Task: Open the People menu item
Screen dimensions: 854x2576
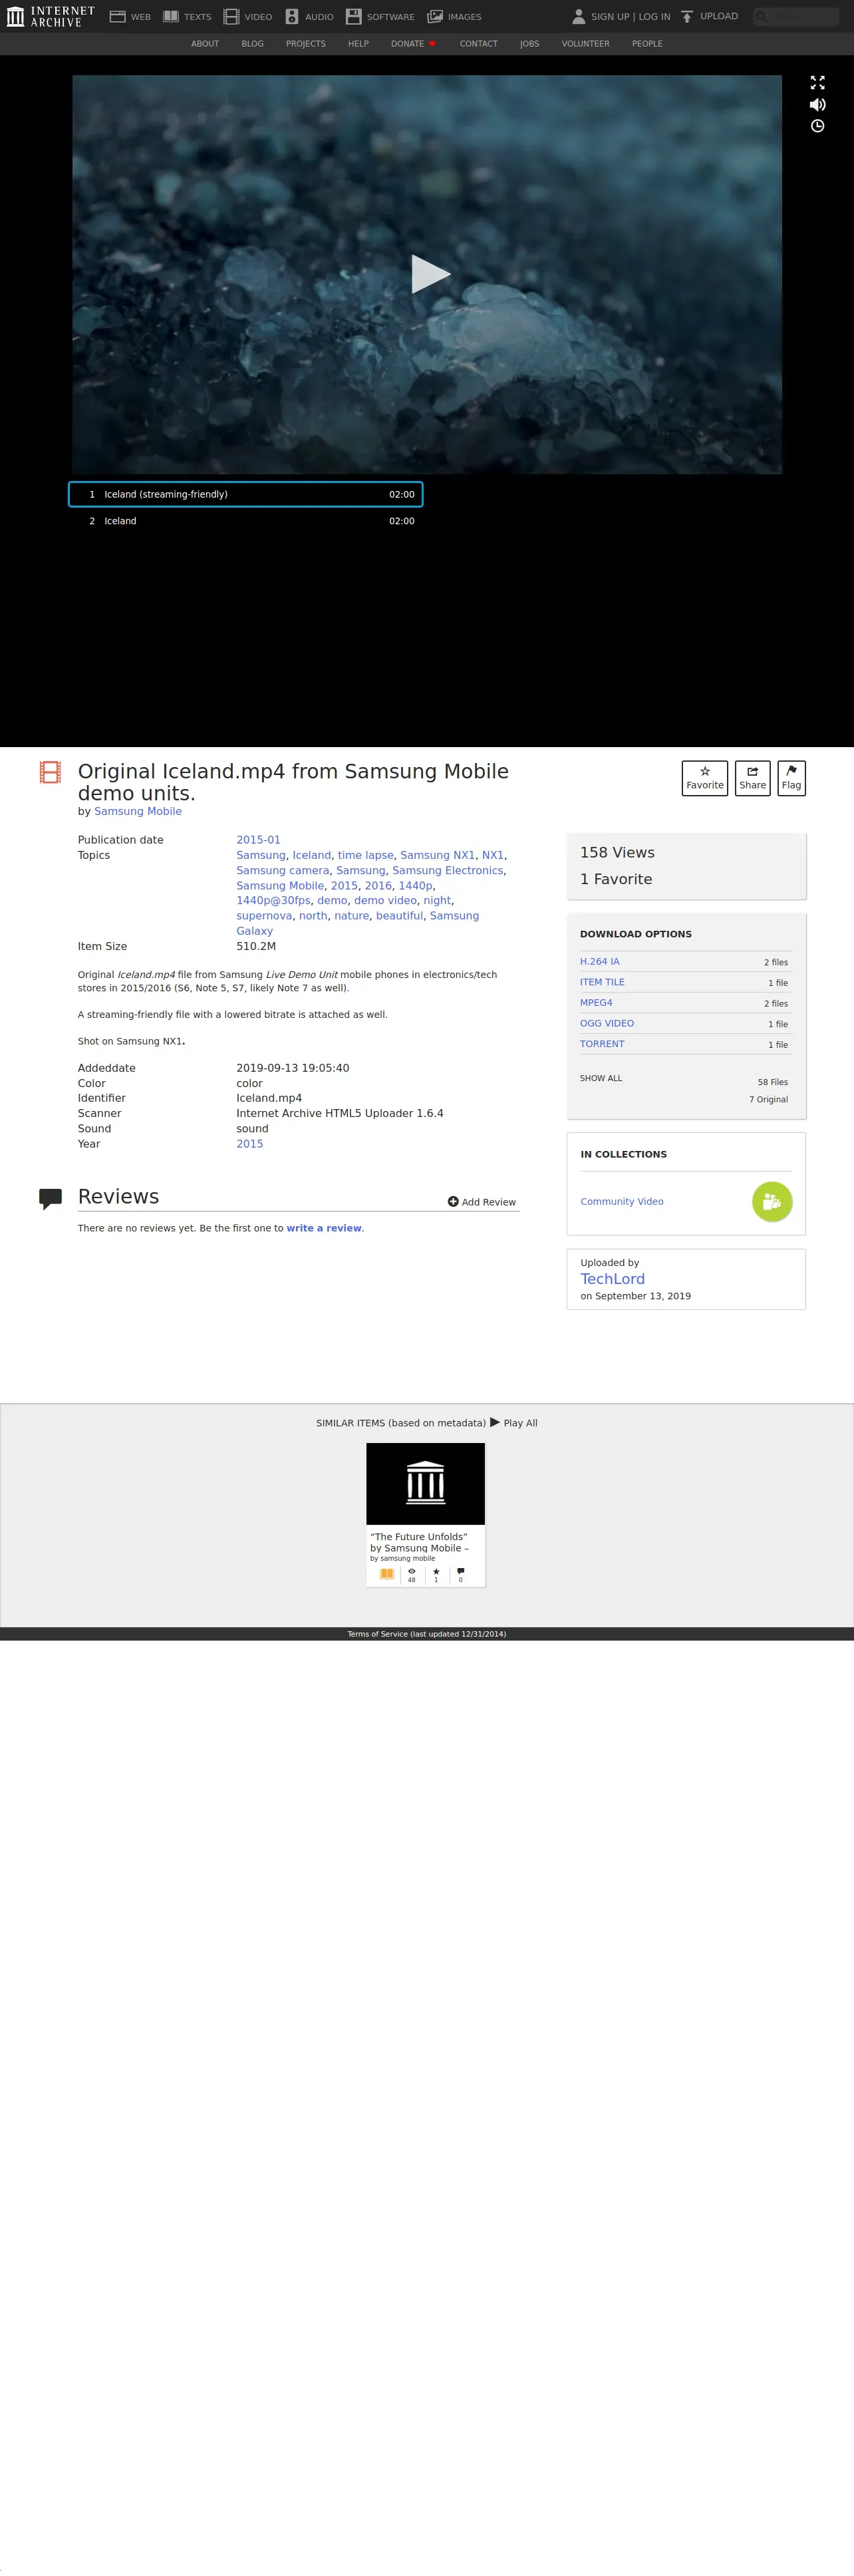Action: tap(647, 44)
